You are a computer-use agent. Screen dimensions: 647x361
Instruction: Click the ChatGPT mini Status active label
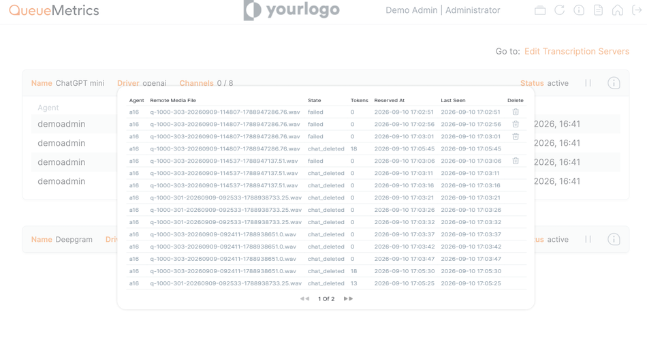544,83
